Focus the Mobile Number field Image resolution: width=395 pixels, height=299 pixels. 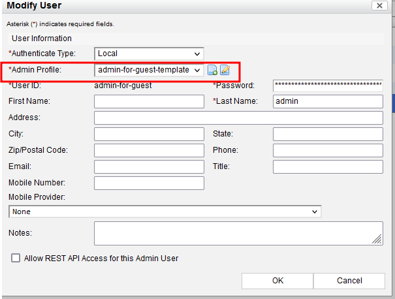tap(149, 183)
